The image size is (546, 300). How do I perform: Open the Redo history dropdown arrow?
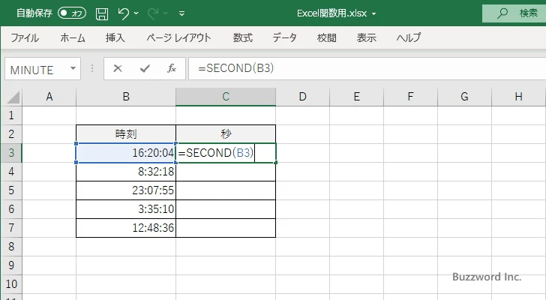[166, 13]
